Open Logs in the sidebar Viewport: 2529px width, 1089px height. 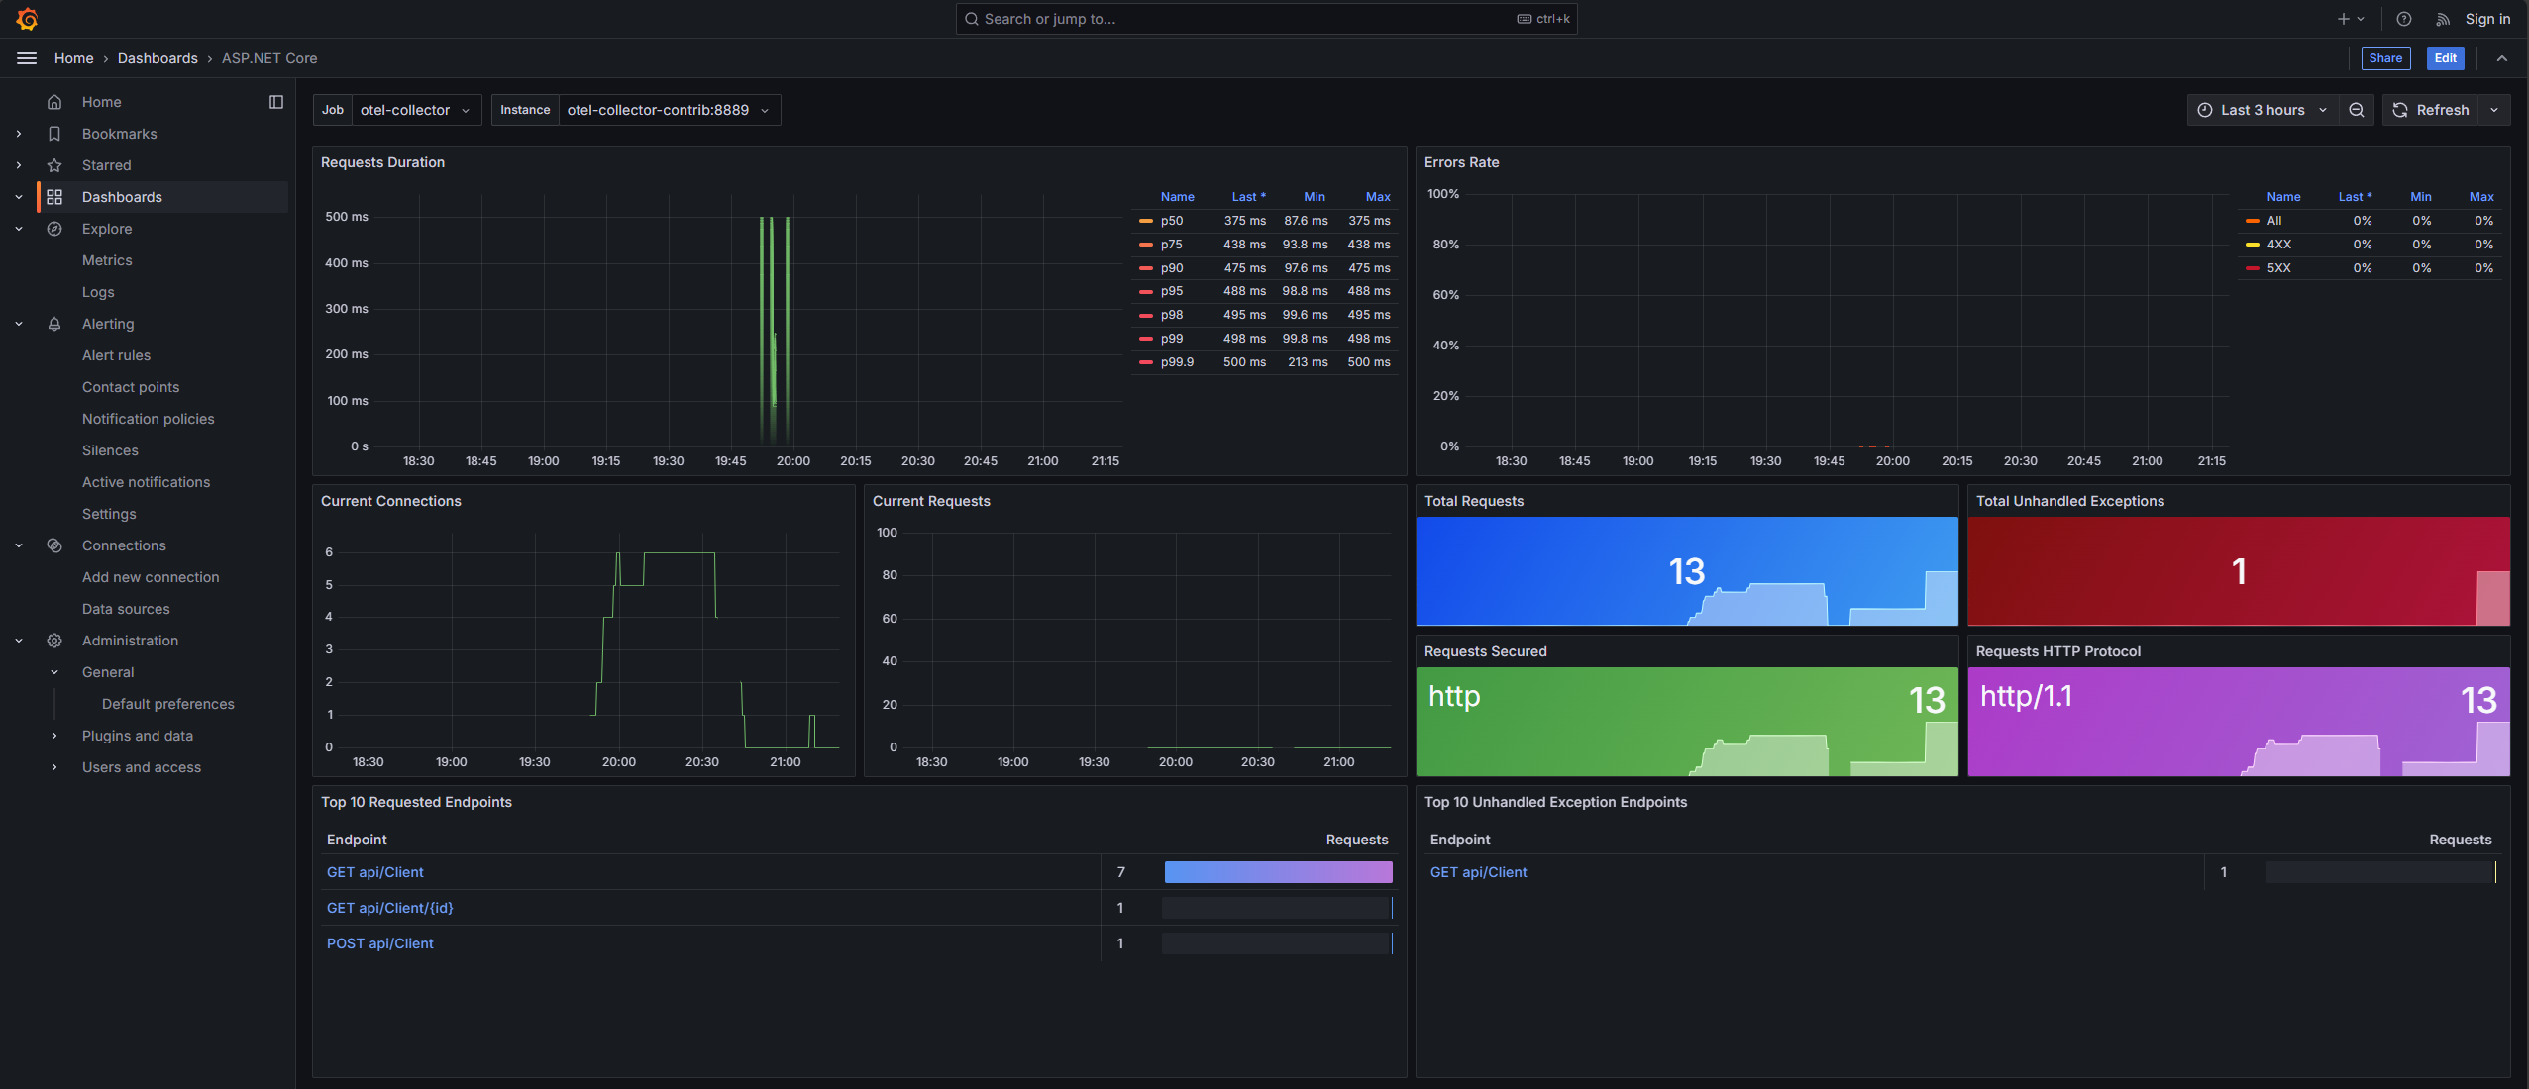point(98,292)
